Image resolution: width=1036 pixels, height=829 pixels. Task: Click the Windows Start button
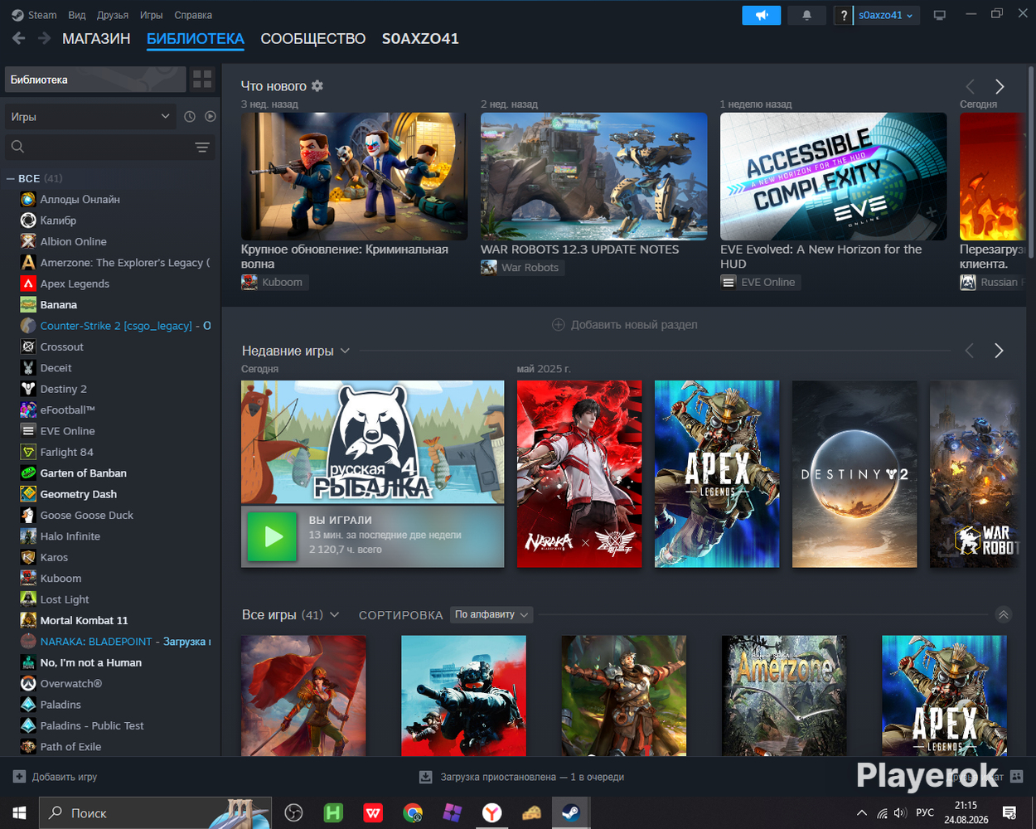point(19,812)
